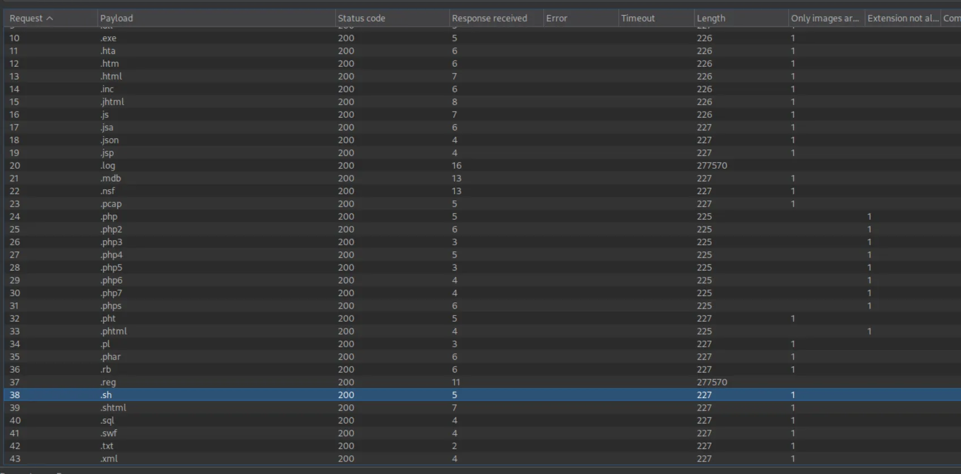Select the .phar payload row
961x474 pixels.
point(482,357)
